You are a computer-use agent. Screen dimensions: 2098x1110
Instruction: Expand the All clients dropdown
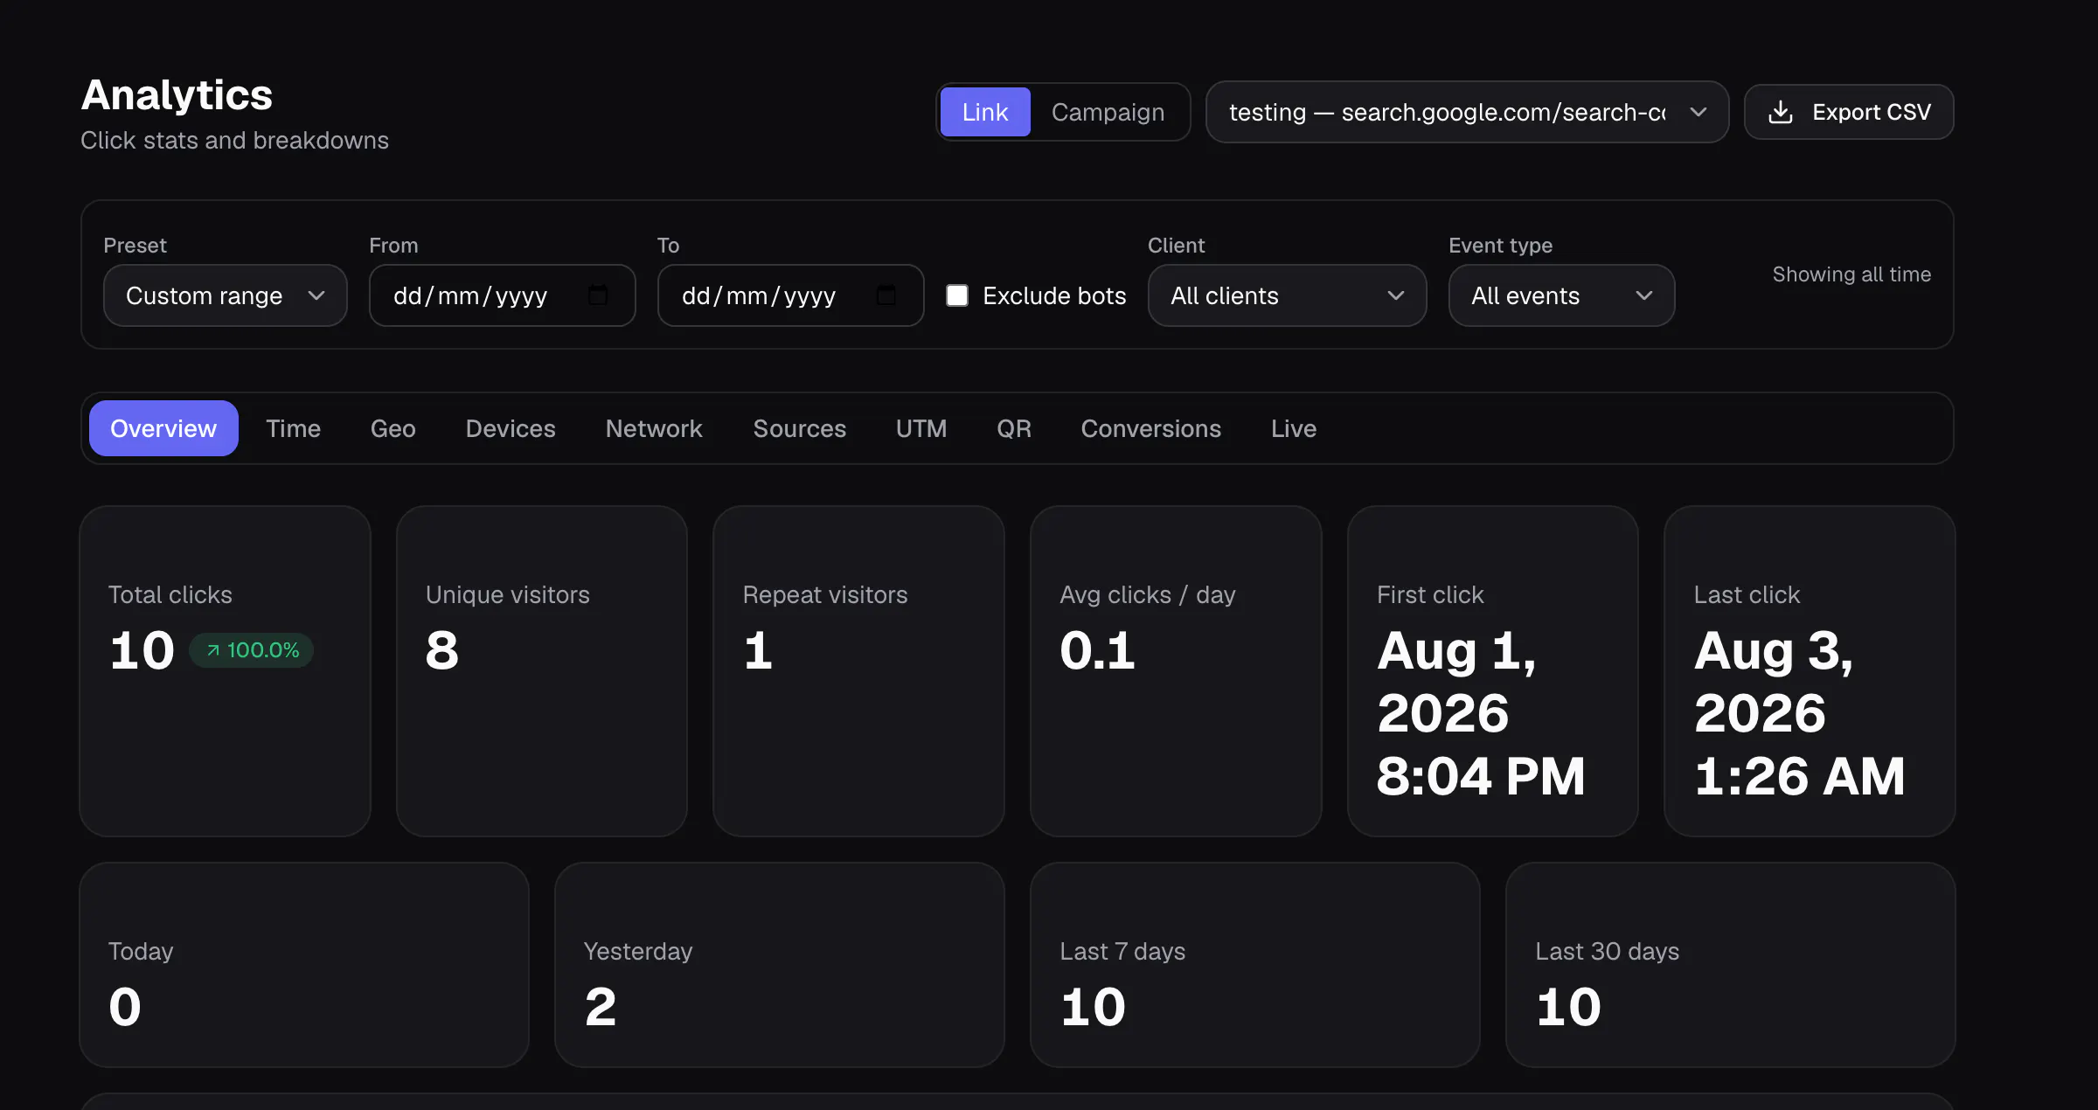[x=1287, y=295]
